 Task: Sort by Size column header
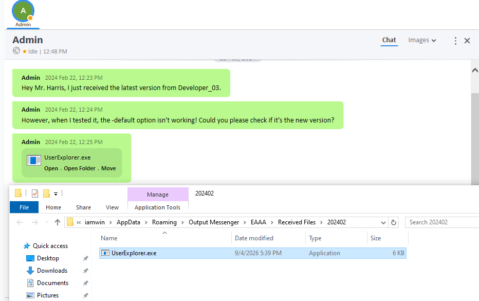pyautogui.click(x=388, y=238)
